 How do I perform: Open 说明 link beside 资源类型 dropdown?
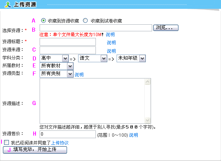[x=79, y=75]
